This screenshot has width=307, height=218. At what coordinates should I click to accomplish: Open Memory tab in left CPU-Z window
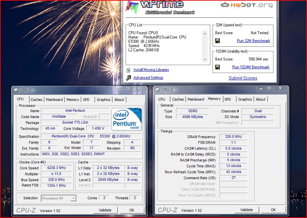(73, 100)
